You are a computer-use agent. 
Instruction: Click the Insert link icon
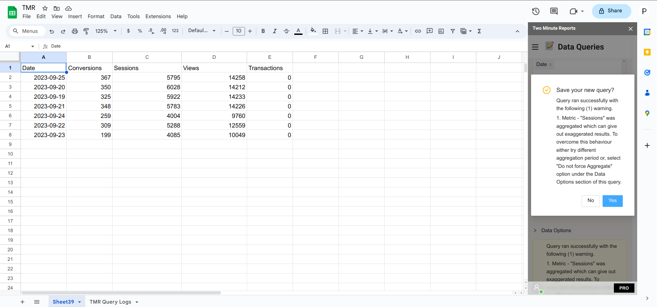click(418, 31)
